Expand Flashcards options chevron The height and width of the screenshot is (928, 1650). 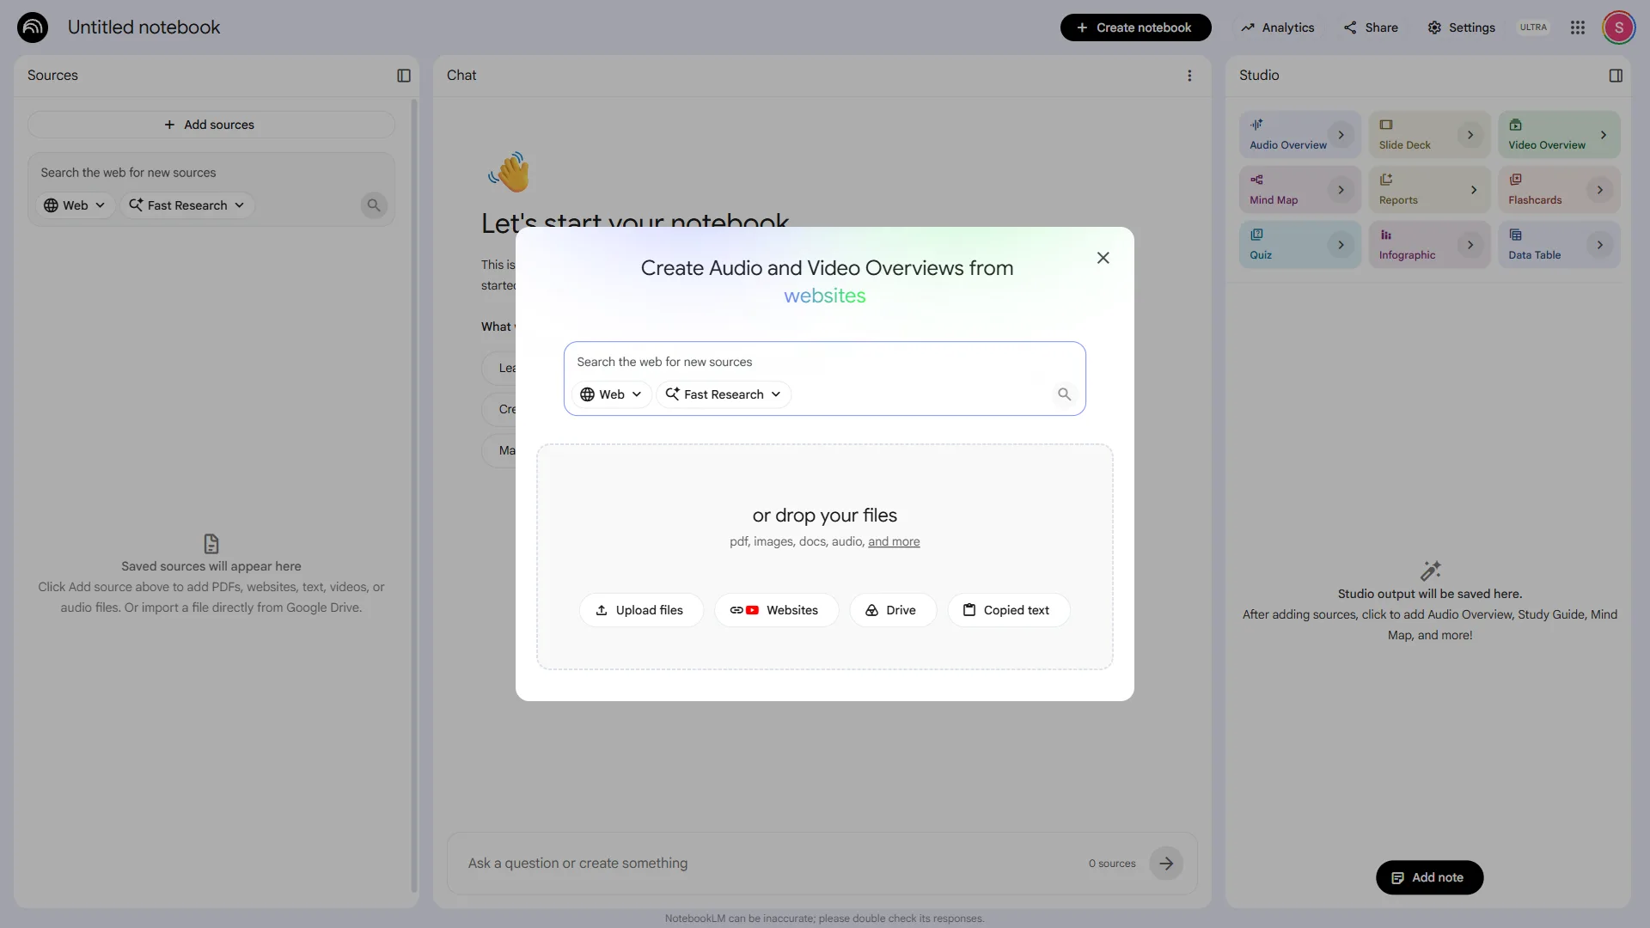point(1599,190)
